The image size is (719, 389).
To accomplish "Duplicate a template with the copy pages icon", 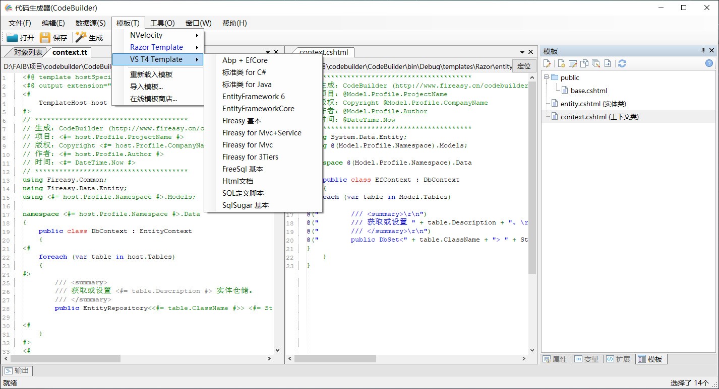I will (584, 63).
